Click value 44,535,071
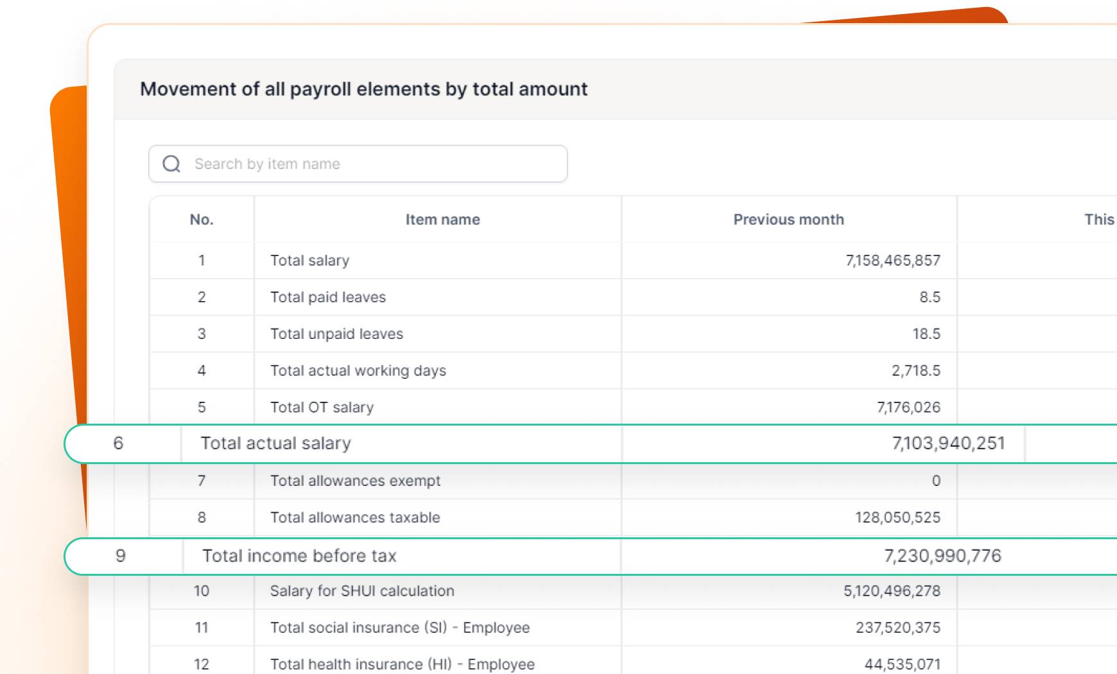Screen dimensions: 1117x674 coord(902,664)
